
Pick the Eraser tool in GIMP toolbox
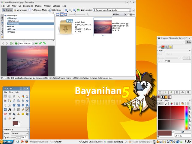[5, 114]
